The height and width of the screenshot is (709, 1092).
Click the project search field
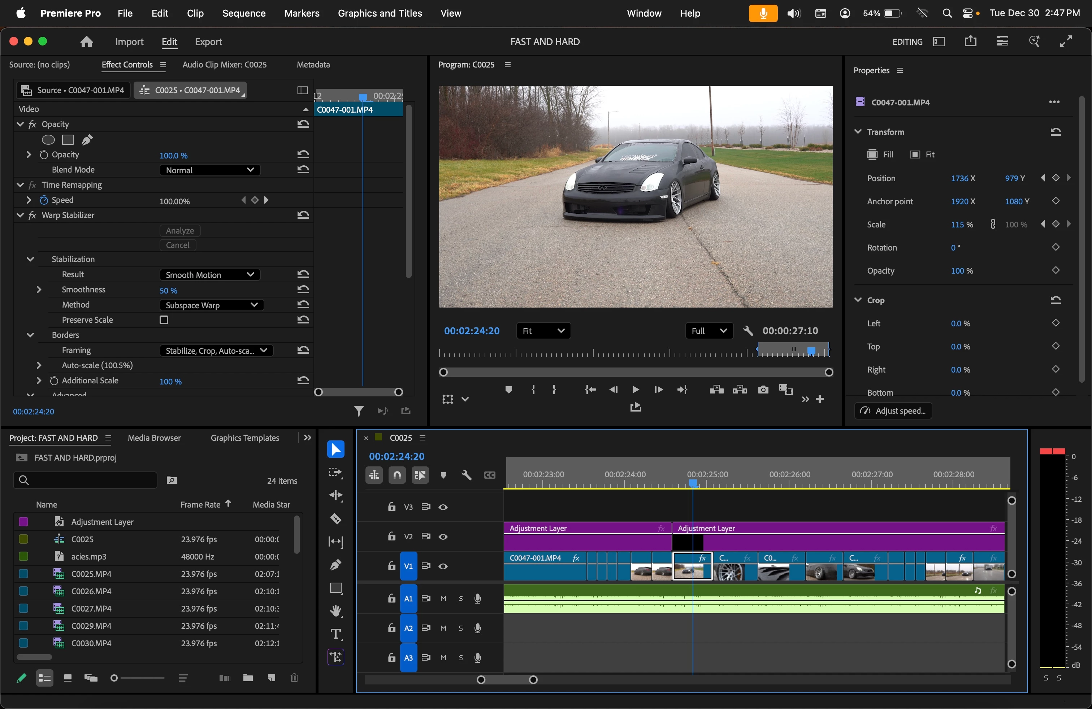[x=85, y=480]
